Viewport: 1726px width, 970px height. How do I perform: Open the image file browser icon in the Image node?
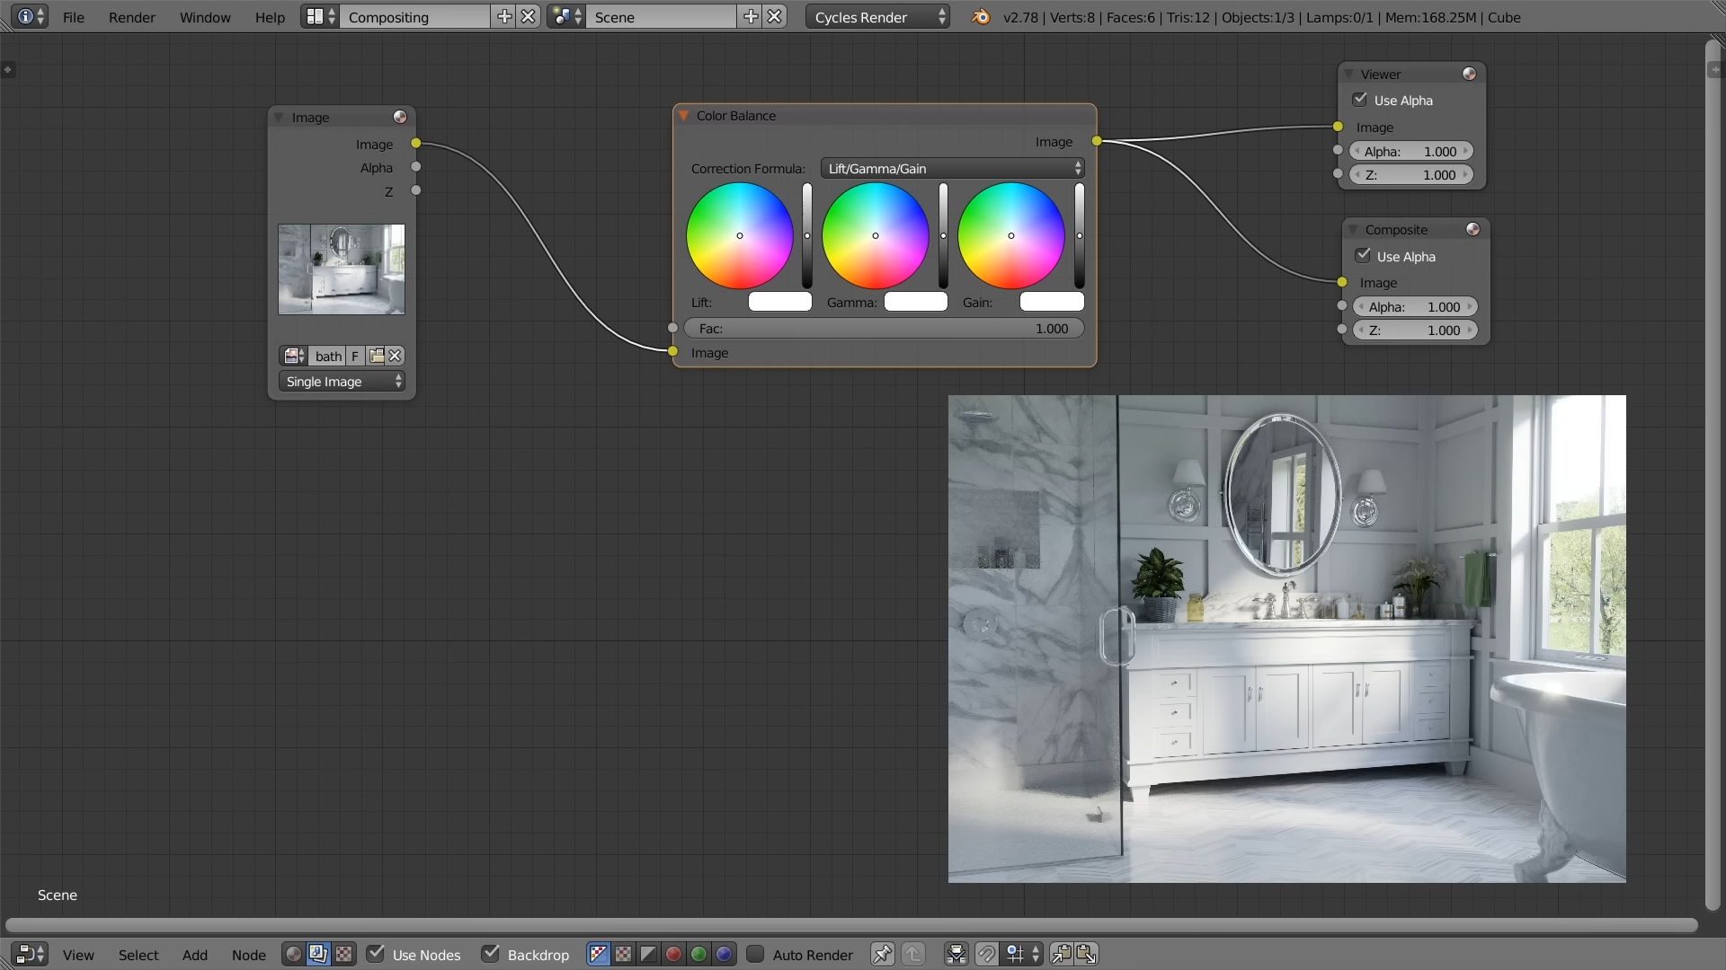pos(377,356)
